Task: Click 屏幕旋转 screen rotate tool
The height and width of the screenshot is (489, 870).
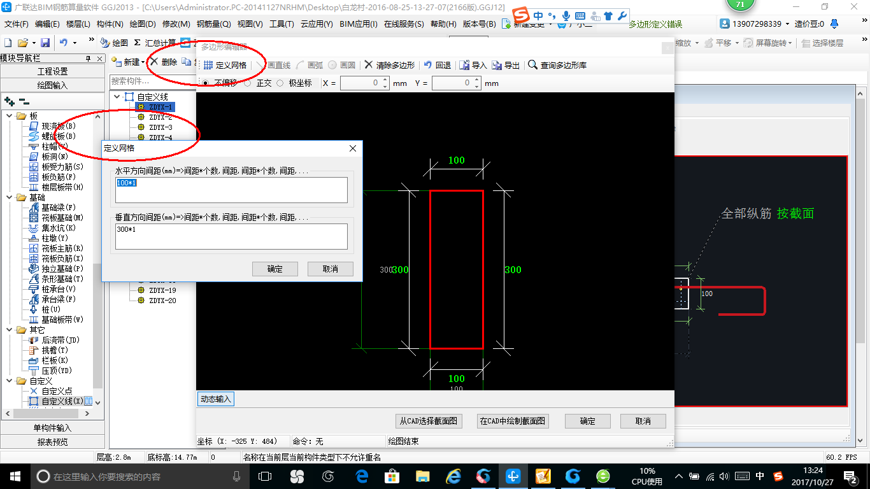Action: pyautogui.click(x=769, y=43)
